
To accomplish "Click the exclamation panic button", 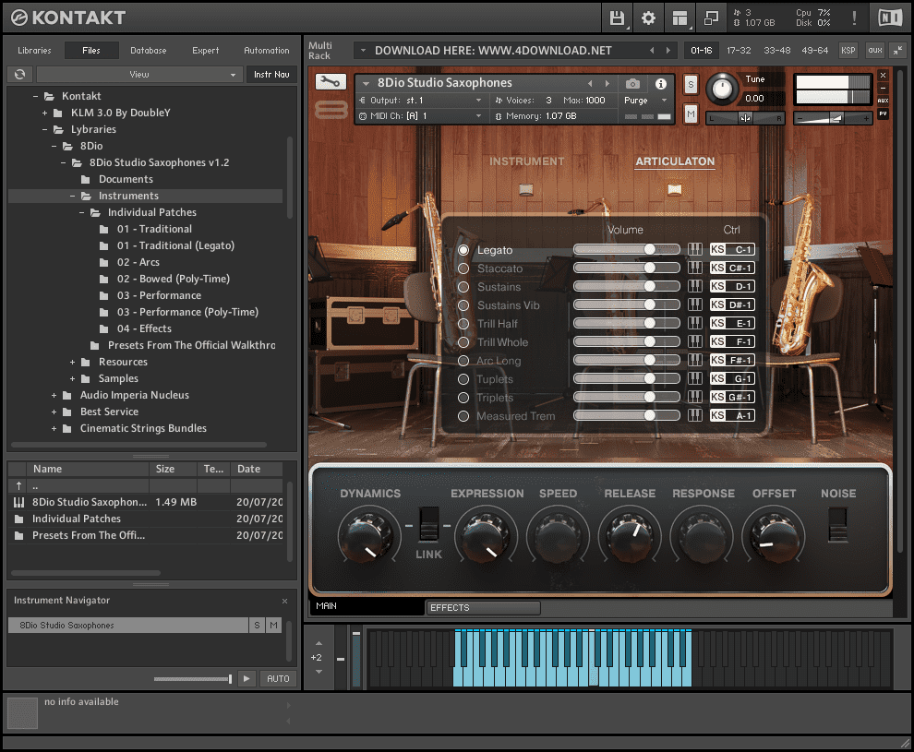I will tap(854, 18).
